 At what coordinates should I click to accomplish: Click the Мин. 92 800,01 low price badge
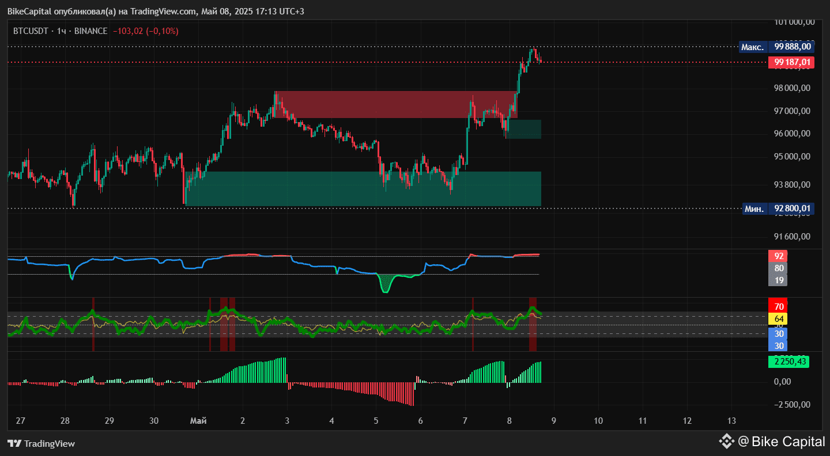[778, 208]
